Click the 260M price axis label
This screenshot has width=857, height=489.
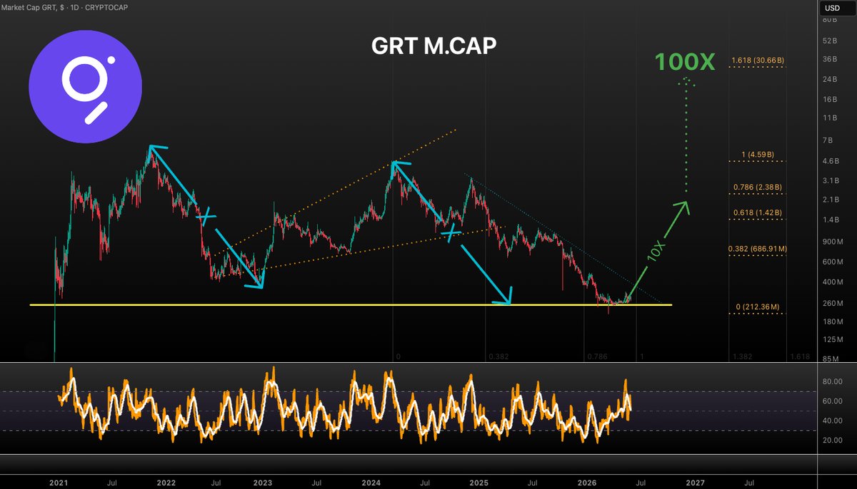tap(833, 304)
